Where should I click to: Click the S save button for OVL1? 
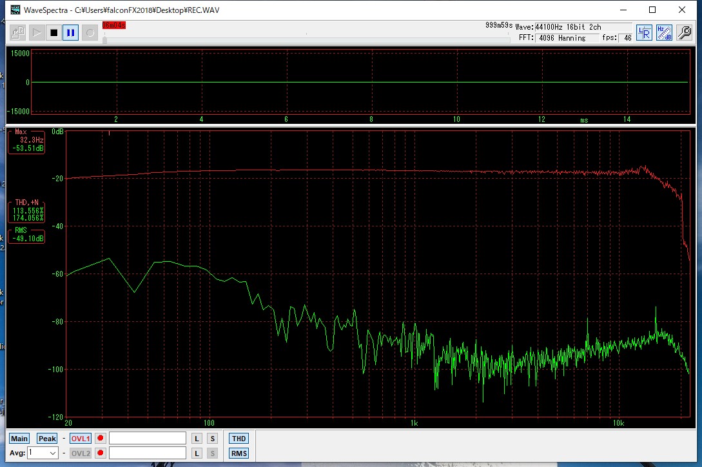[x=212, y=439]
